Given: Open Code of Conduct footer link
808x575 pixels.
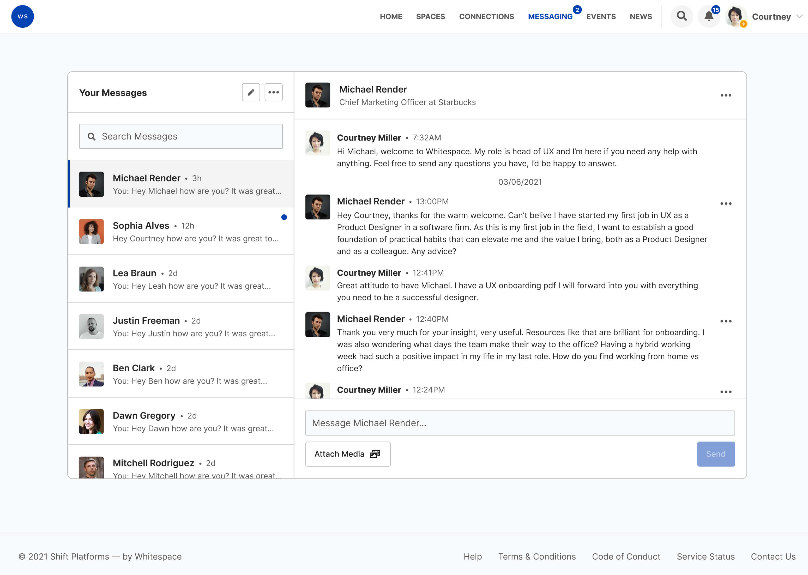Looking at the screenshot, I should tap(626, 556).
